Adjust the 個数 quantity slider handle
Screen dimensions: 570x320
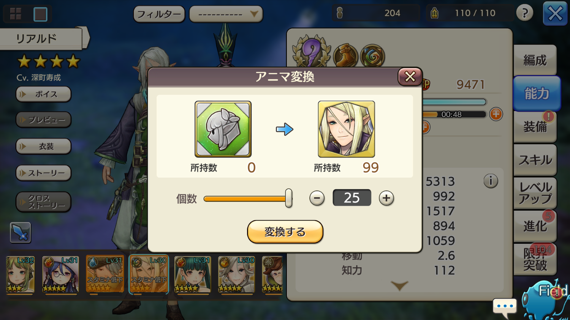click(289, 198)
